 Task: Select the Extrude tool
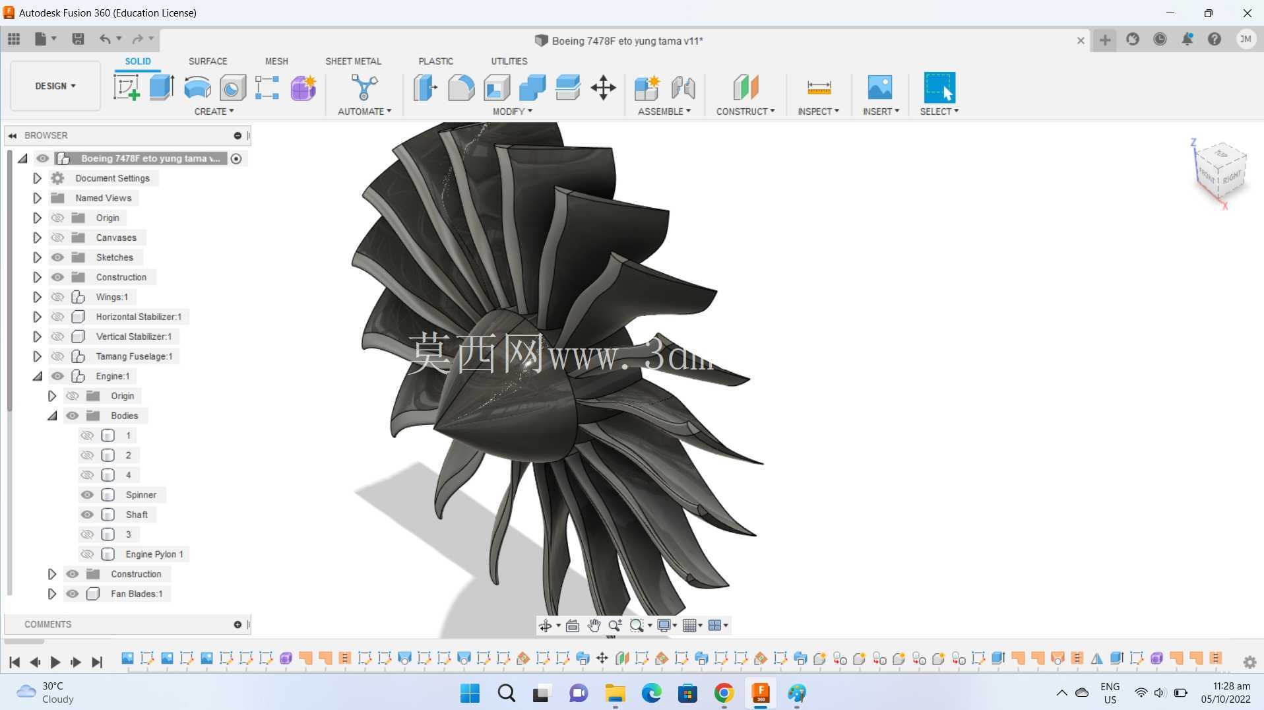coord(162,87)
